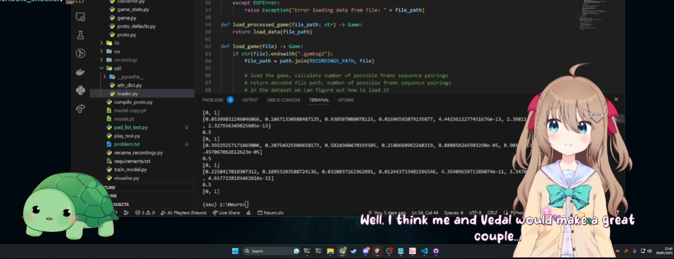Open the Git Graph source control icon
Image resolution: width=674 pixels, height=259 pixels.
coord(80,53)
